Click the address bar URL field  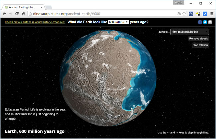tap(100, 14)
